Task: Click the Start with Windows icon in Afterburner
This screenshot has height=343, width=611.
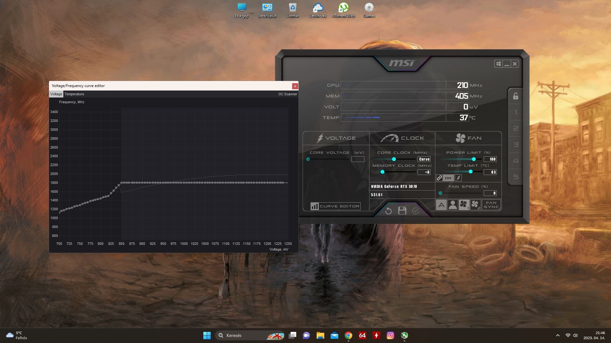Action: 498,64
